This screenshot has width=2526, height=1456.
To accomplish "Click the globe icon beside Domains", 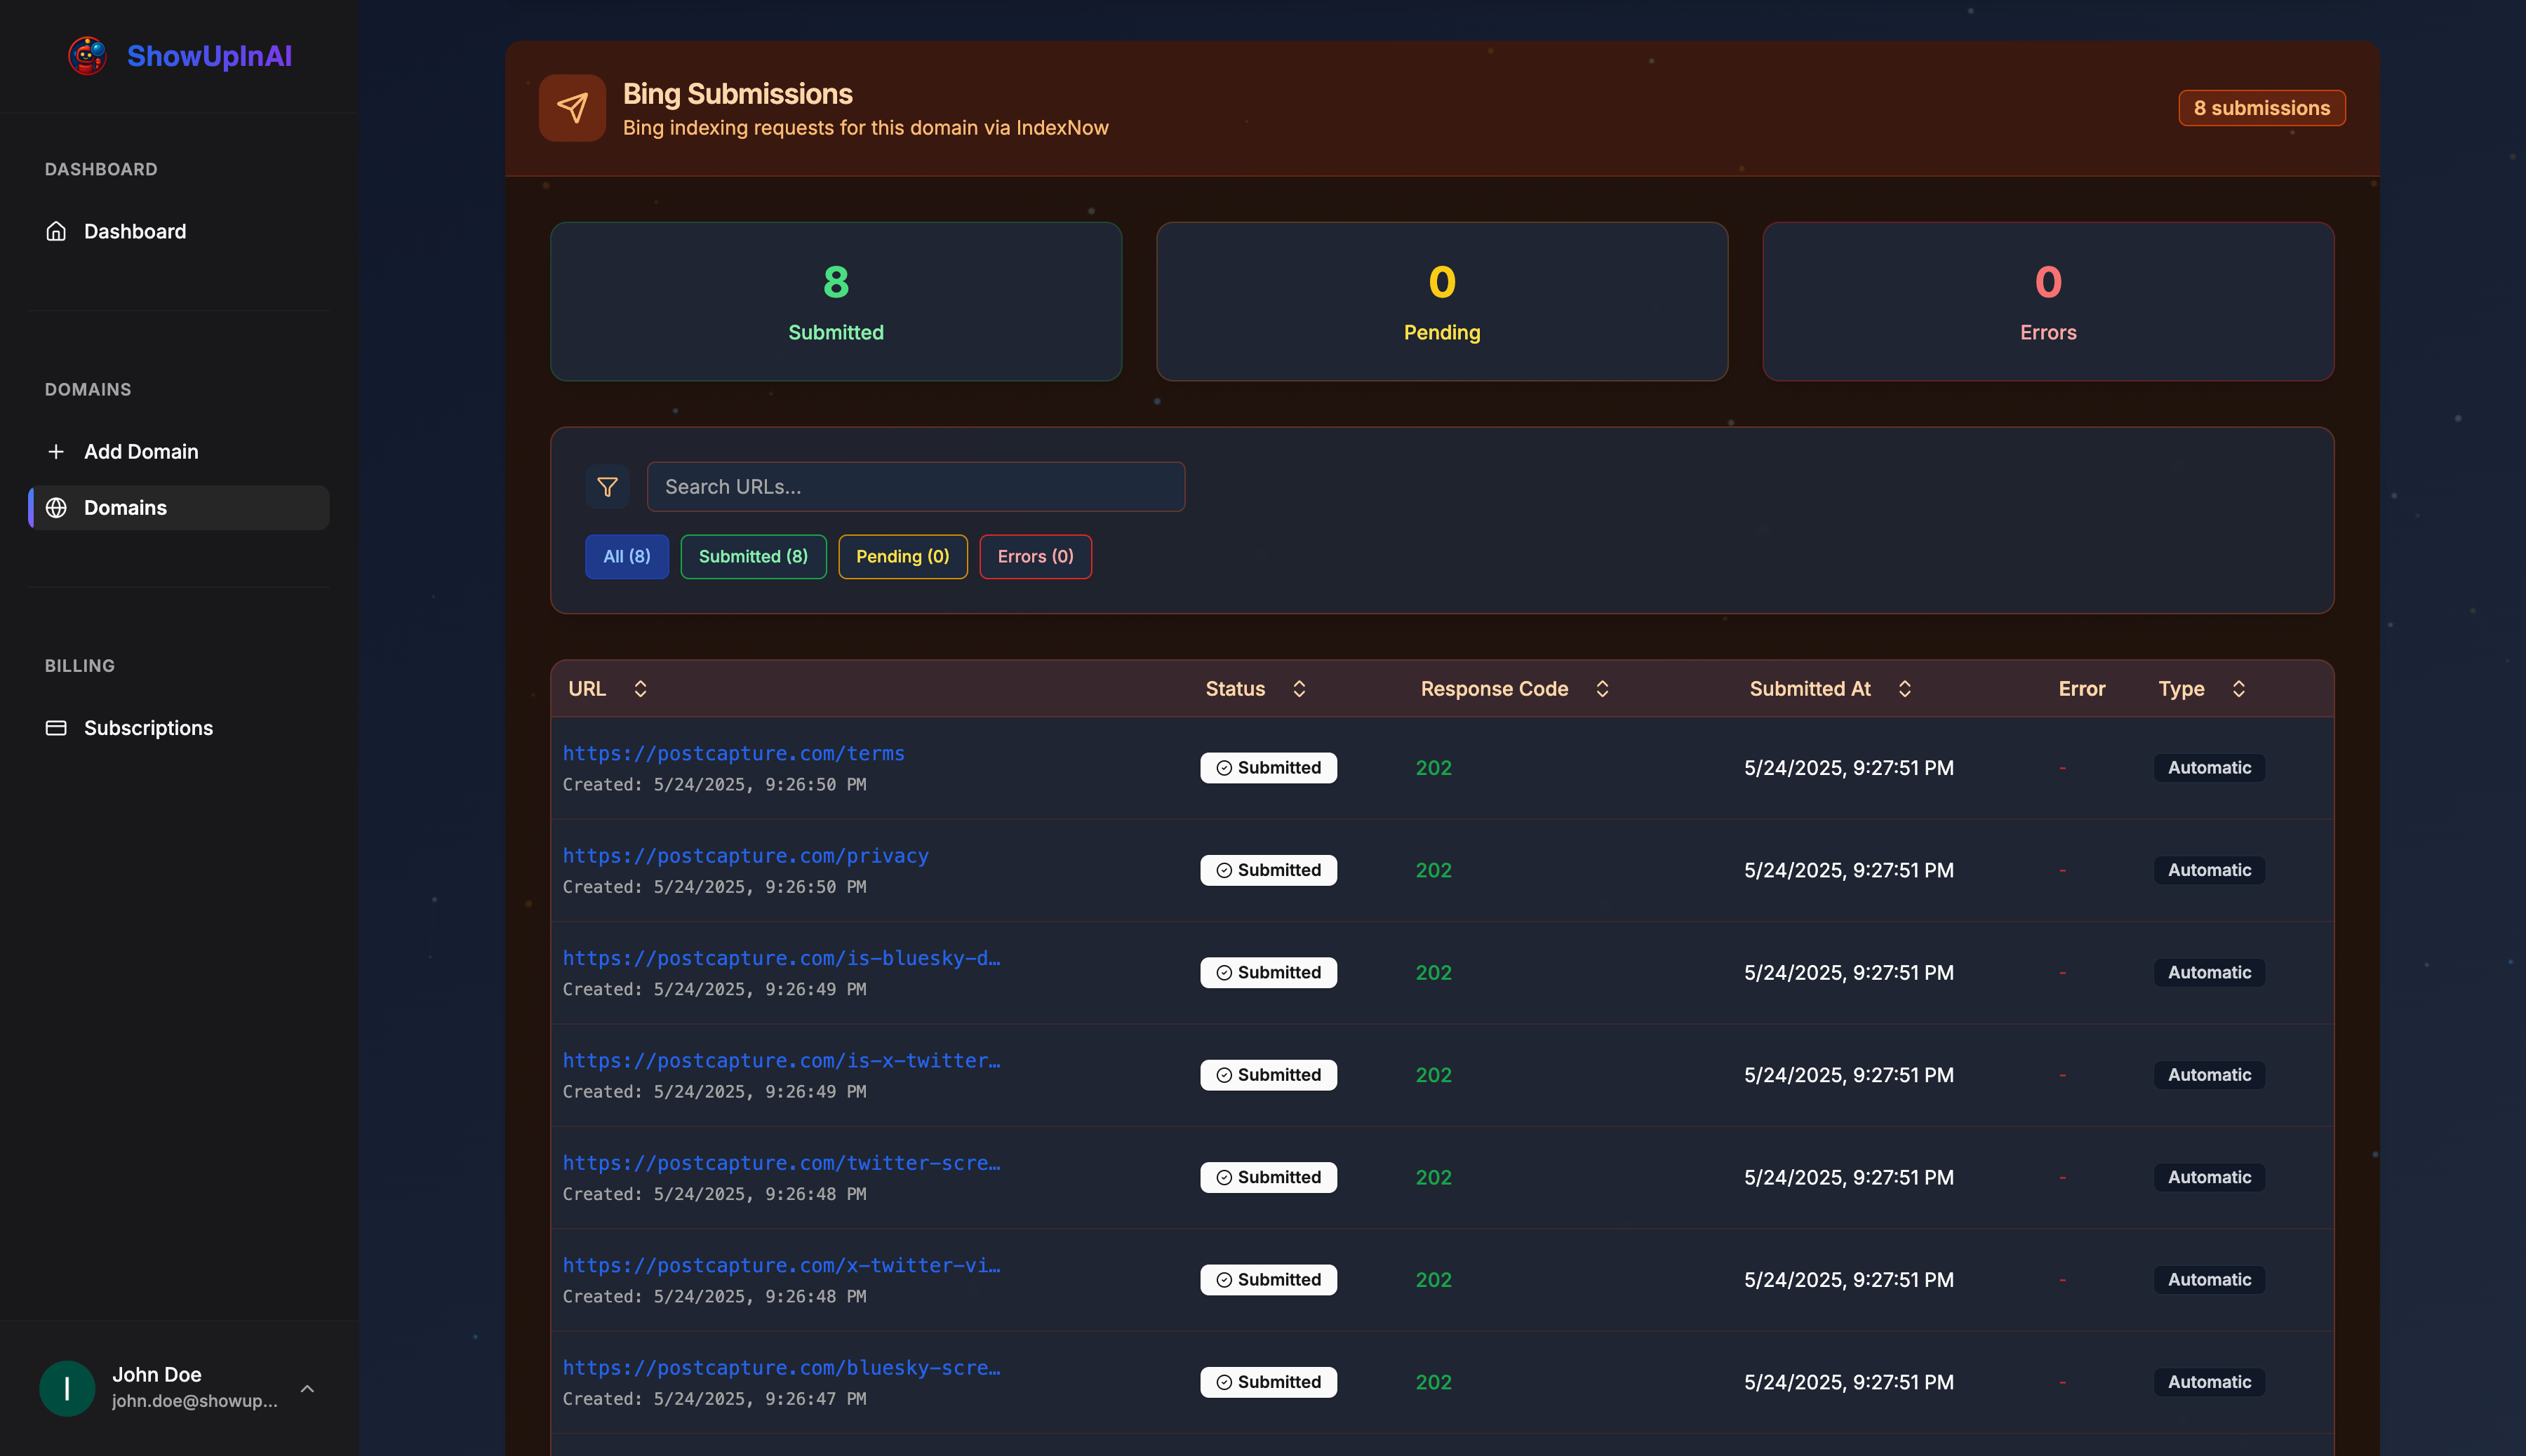I will coord(56,508).
